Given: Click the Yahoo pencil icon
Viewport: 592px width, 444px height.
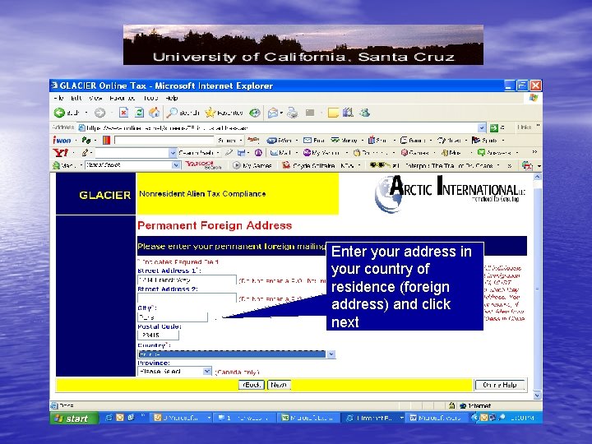Looking at the screenshot, I should coord(85,153).
